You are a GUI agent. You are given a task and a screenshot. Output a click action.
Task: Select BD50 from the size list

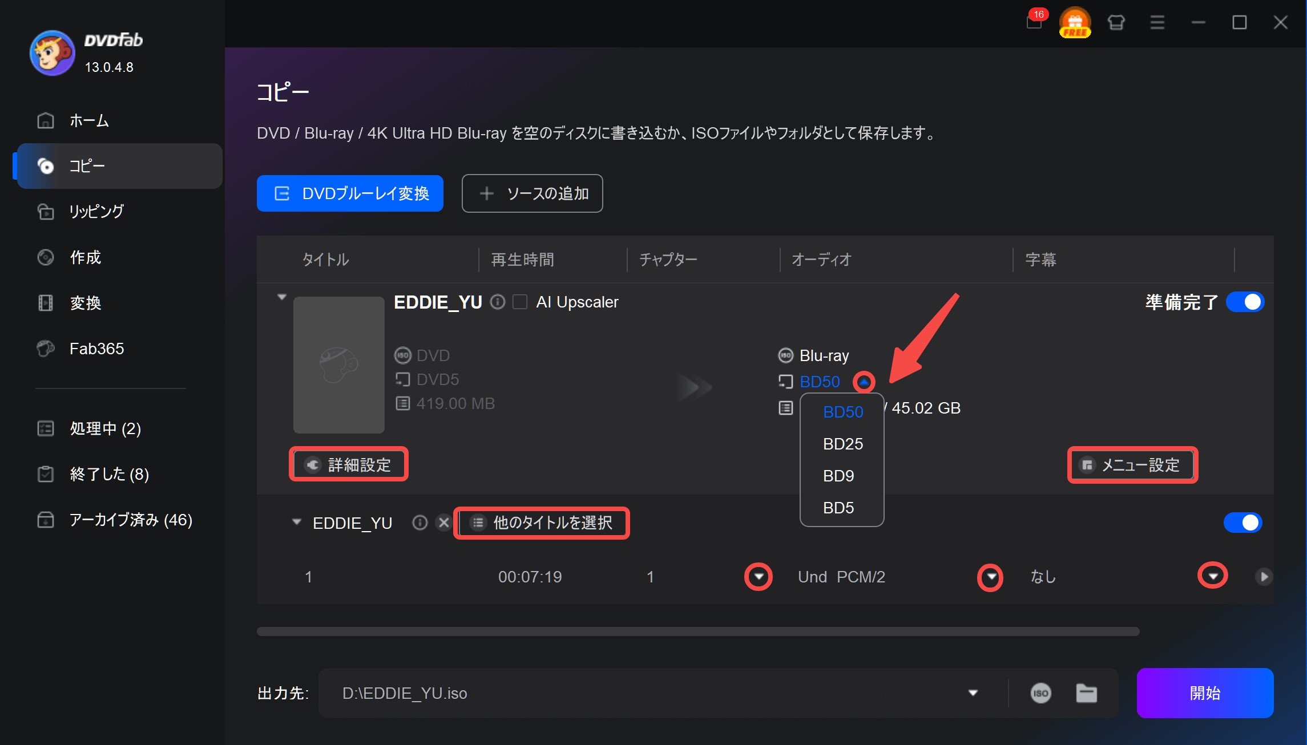842,412
